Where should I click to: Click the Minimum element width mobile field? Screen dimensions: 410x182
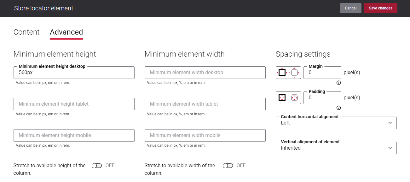tap(205, 135)
